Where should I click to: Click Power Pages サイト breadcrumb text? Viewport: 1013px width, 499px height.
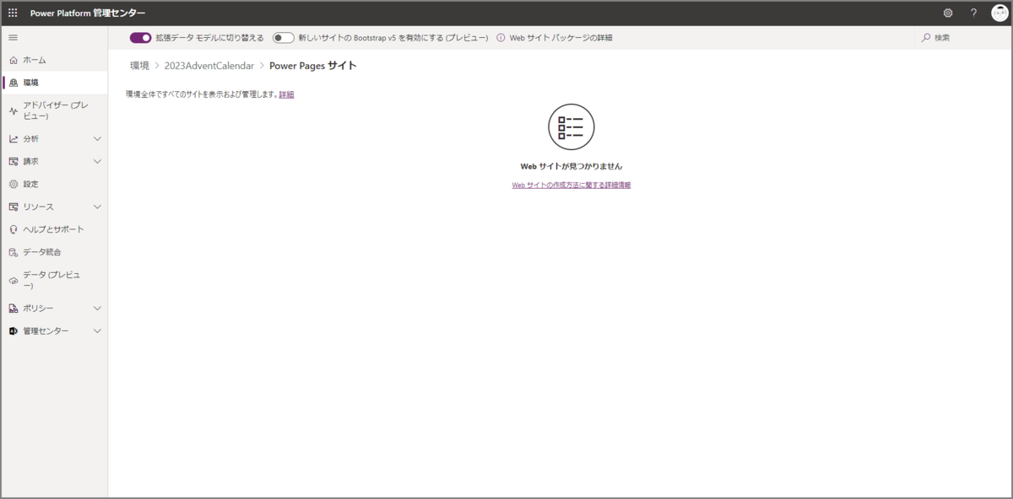click(x=313, y=66)
